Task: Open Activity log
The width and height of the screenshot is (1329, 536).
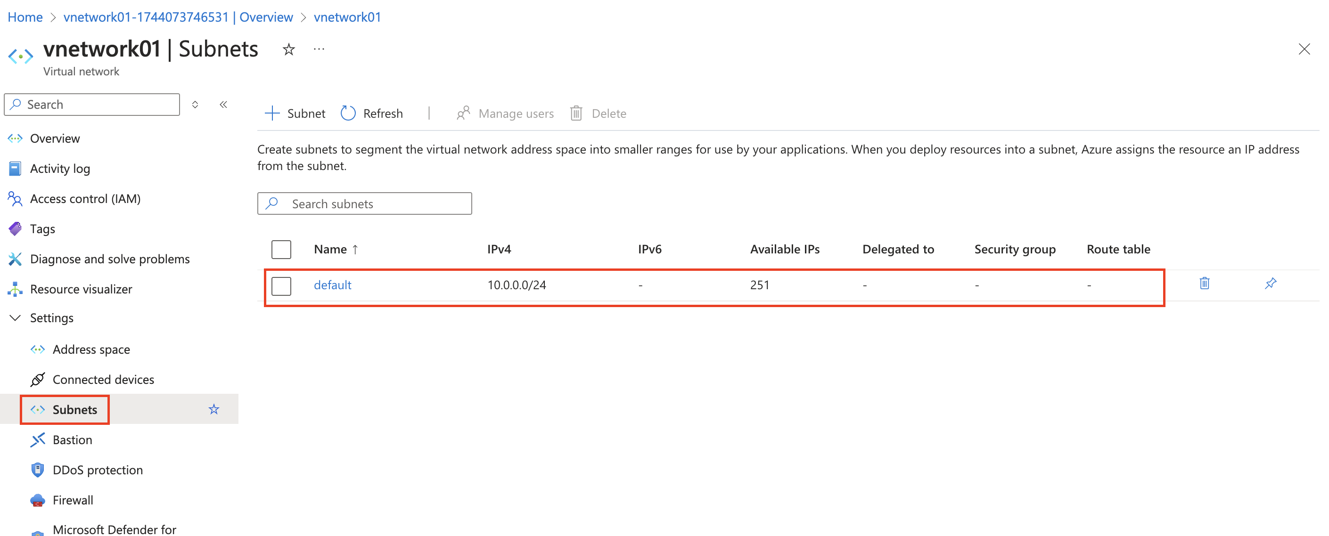Action: pyautogui.click(x=60, y=169)
